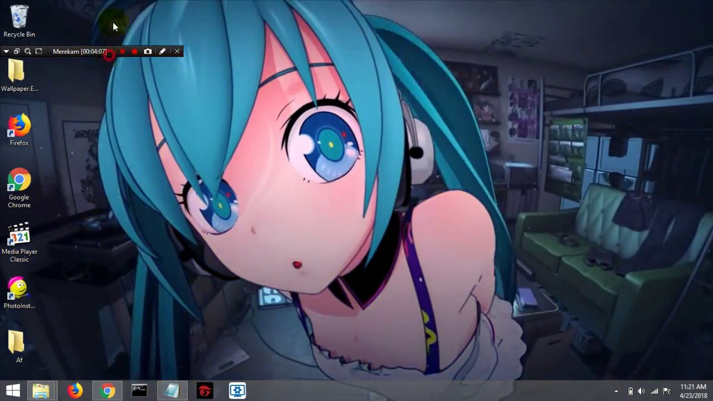Open the Garena red taskbar icon
This screenshot has height=401, width=713.
tap(205, 391)
